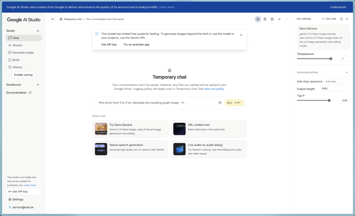Toggle the temporary chat incognito icon
The height and width of the screenshot is (216, 355).
[258, 19]
